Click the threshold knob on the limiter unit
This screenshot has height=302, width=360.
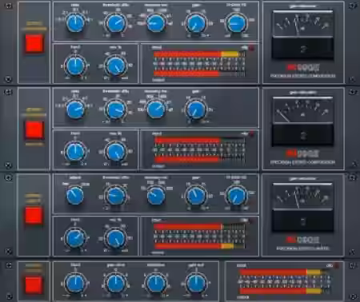tap(116, 196)
